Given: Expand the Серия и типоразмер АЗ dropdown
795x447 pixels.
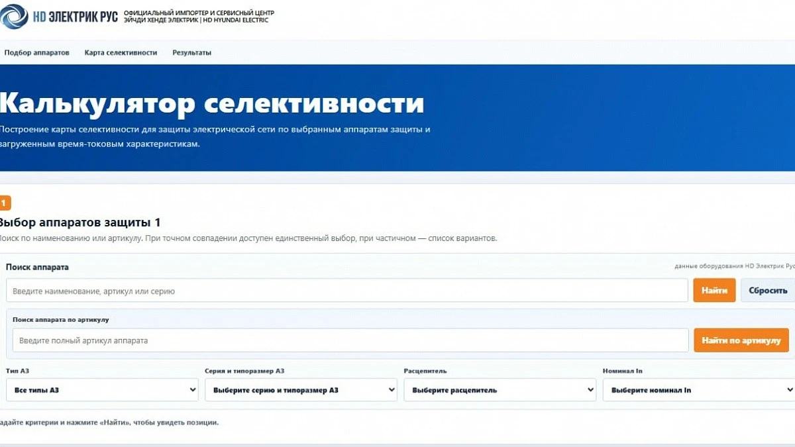Looking at the screenshot, I should 301,390.
